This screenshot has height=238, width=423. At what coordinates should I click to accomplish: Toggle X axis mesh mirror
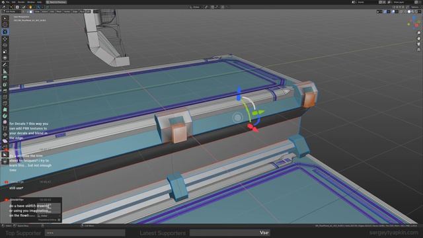pos(397,7)
